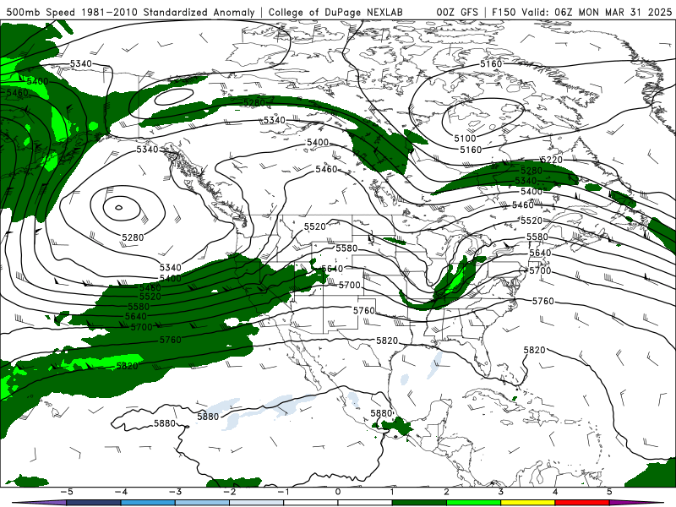Click the 5820 contour label near Florida
This screenshot has width=676, height=507.
535,350
